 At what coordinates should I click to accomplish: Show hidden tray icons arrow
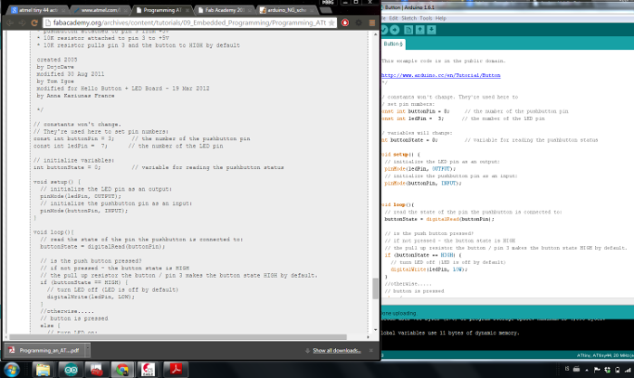tap(586, 370)
